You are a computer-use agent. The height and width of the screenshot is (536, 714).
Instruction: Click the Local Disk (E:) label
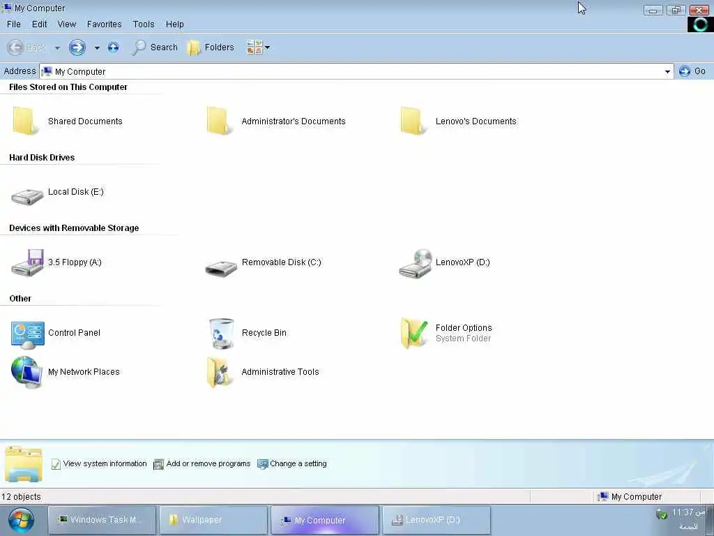point(76,192)
